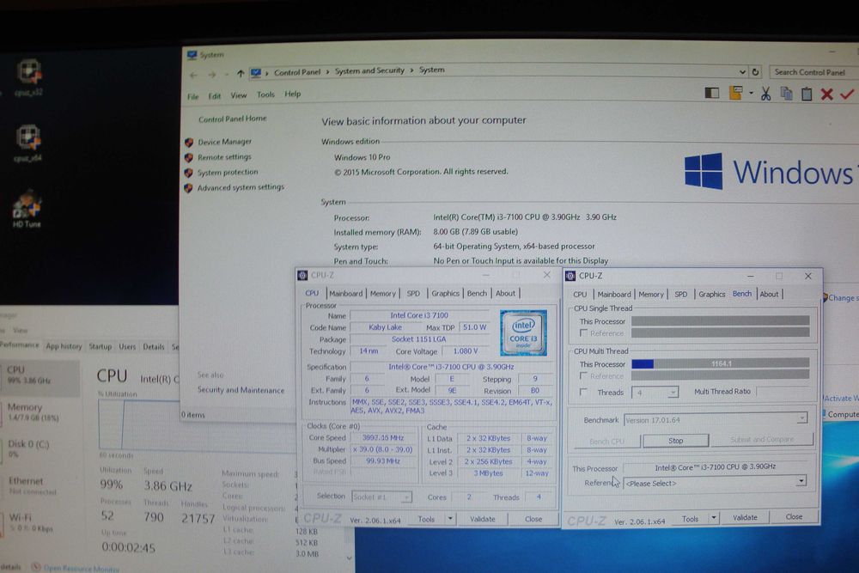Select Wi-Fi in Task Manager performance sidebar
The image size is (859, 573).
[x=40, y=522]
